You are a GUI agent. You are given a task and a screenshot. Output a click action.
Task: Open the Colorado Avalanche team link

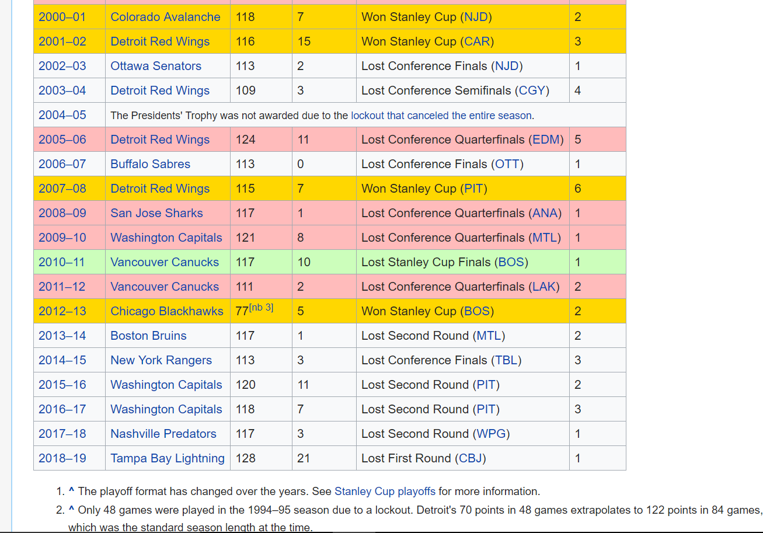pos(165,17)
